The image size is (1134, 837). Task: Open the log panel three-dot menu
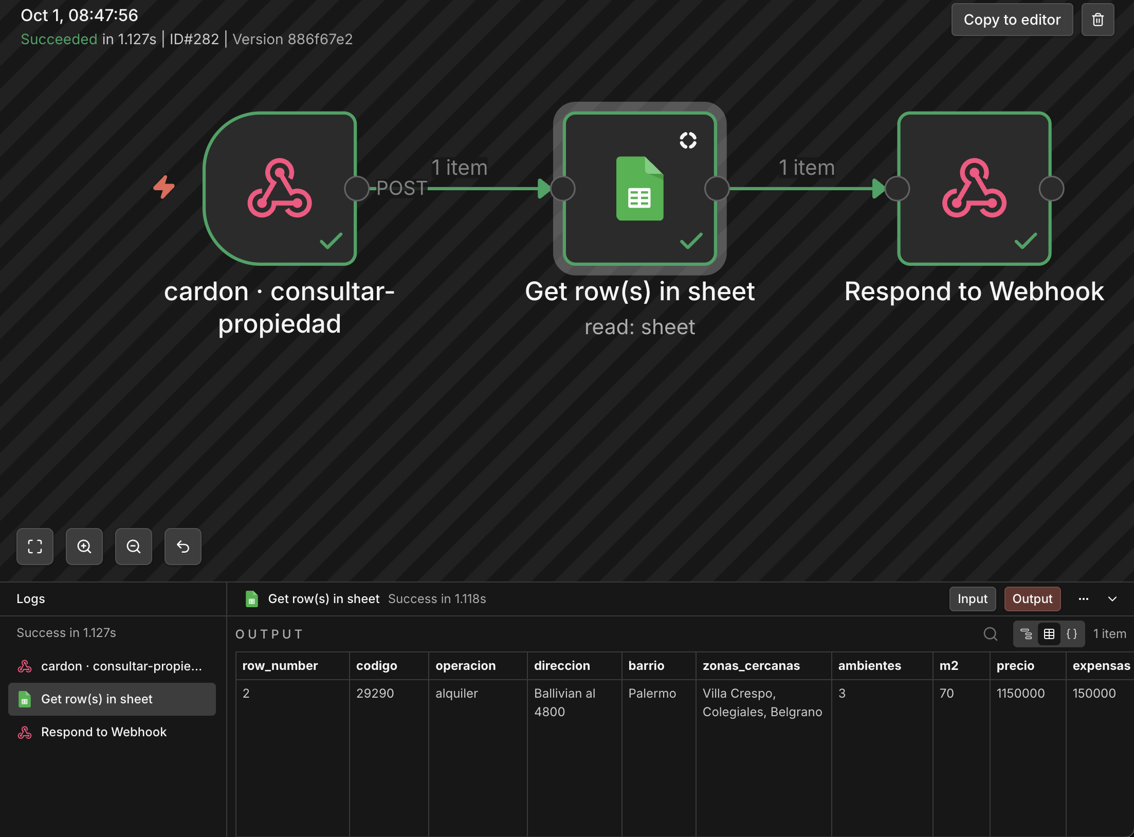point(1084,599)
